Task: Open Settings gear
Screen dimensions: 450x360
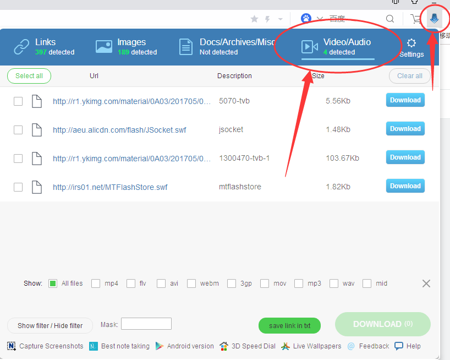Action: click(411, 48)
